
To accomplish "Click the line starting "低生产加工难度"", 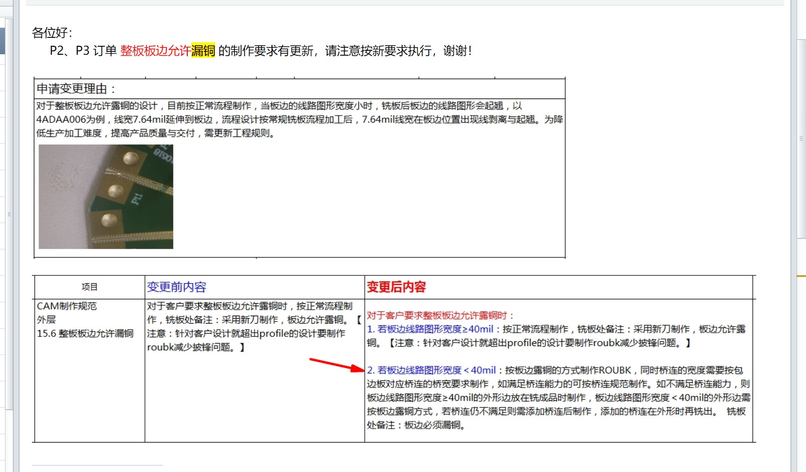I will pyautogui.click(x=156, y=133).
